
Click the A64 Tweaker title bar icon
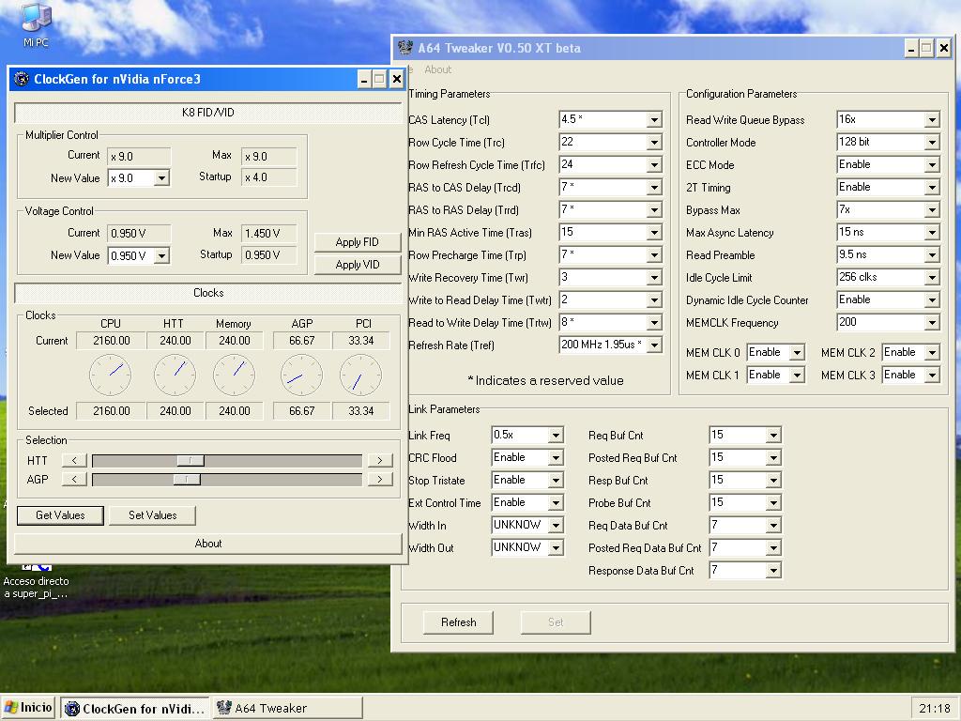405,48
